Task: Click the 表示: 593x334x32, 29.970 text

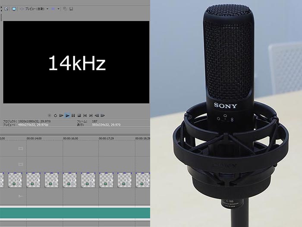Action: click(99, 125)
